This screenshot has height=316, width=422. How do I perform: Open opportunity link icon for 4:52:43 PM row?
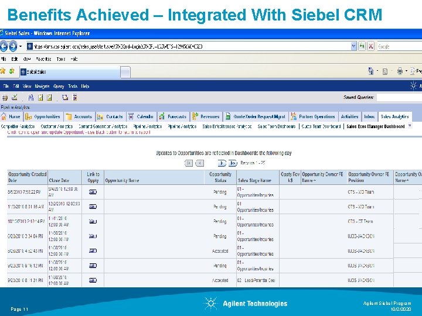click(93, 250)
